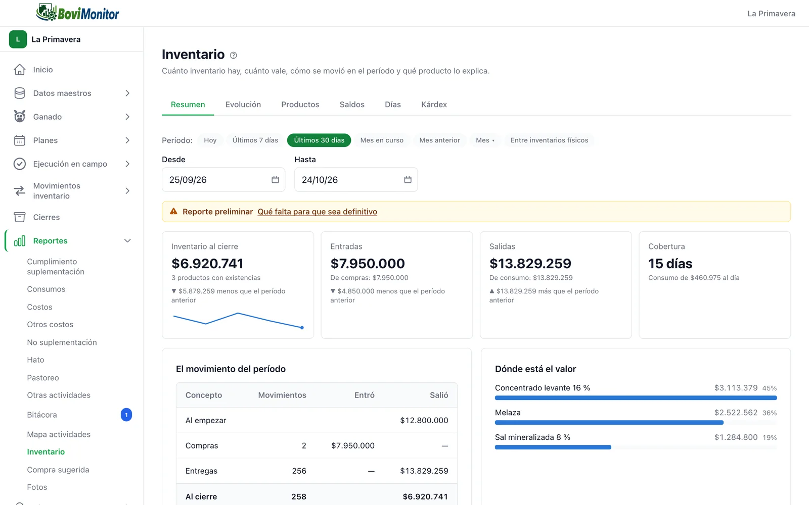This screenshot has width=809, height=505.
Task: Open the Compra sugerida report
Action: click(58, 470)
